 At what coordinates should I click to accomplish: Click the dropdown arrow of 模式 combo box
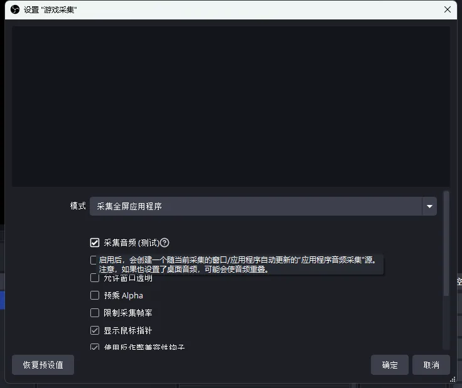(x=429, y=206)
